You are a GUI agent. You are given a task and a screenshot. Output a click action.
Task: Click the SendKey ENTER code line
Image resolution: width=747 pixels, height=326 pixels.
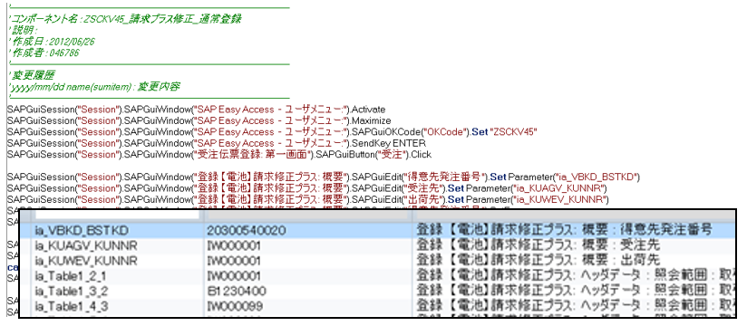pyautogui.click(x=217, y=143)
